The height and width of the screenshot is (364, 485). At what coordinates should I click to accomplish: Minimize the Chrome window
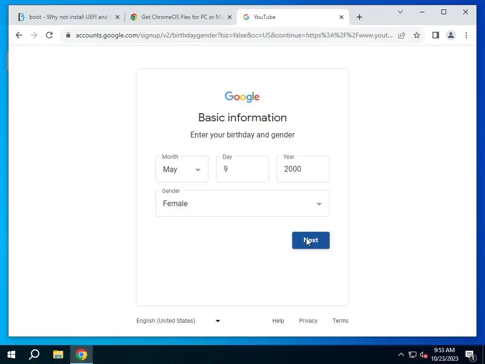422,12
